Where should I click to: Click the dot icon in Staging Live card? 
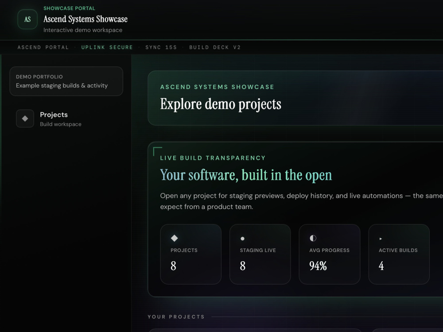[242, 239]
